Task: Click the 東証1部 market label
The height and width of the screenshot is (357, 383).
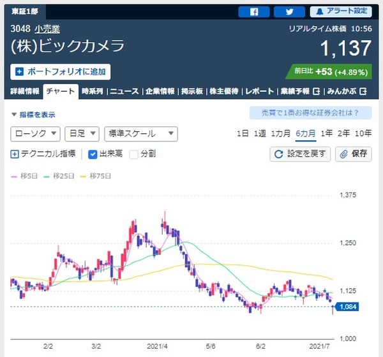Action: point(25,11)
